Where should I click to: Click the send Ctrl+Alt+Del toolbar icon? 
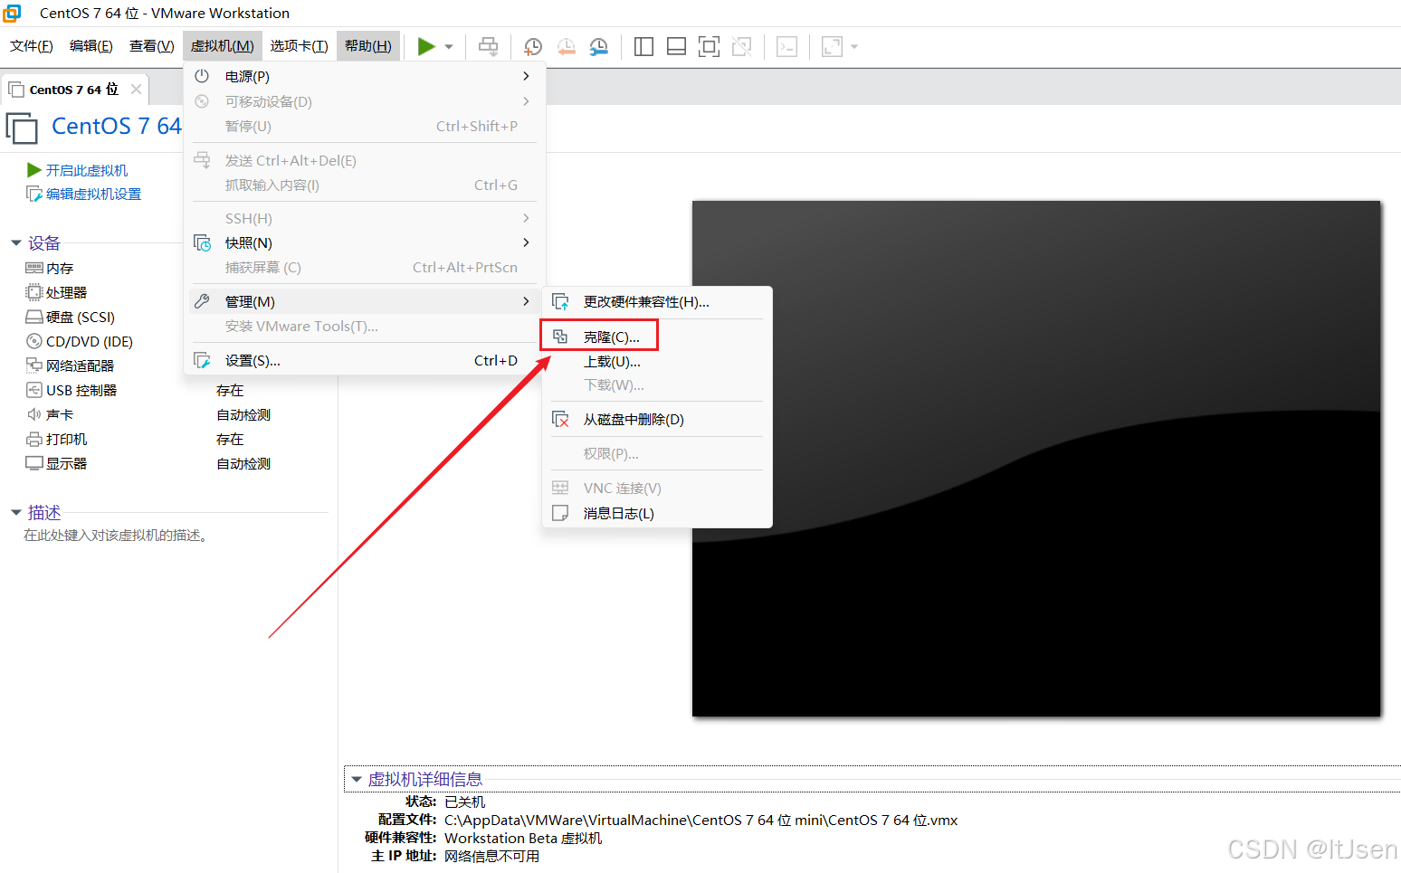click(489, 47)
